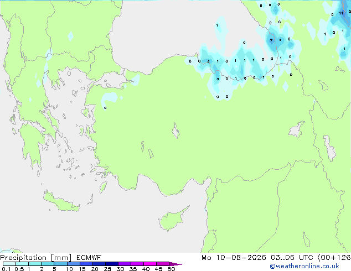This screenshot has height=271, width=351.
Task: Click the 25–30 mm navy legend swatch
Action: (111, 264)
